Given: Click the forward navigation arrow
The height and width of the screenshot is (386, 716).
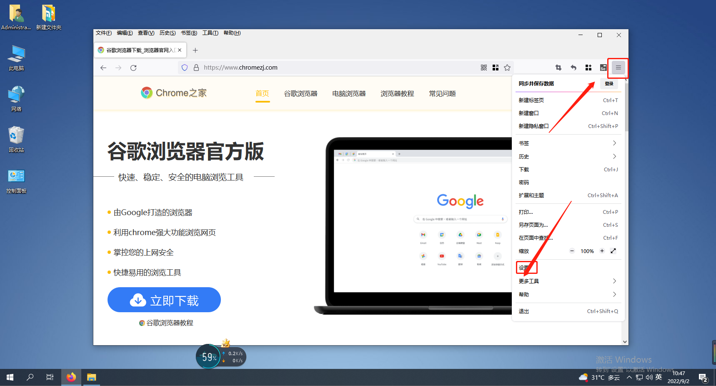Looking at the screenshot, I should point(118,68).
